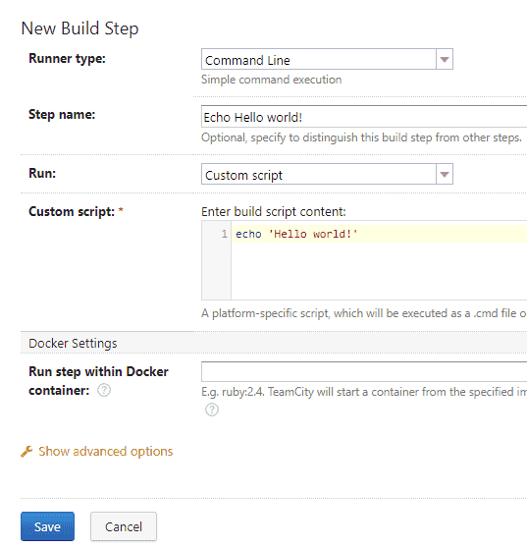This screenshot has height=548, width=527.
Task: Click the 'Simple command execution' description text
Action: (272, 80)
